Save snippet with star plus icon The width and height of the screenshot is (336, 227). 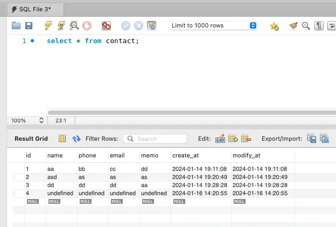274,26
